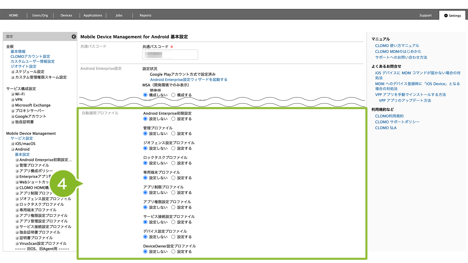Expand the スケジュール設定 plus icon
Viewport: 468px width, 263px height.
[13, 72]
